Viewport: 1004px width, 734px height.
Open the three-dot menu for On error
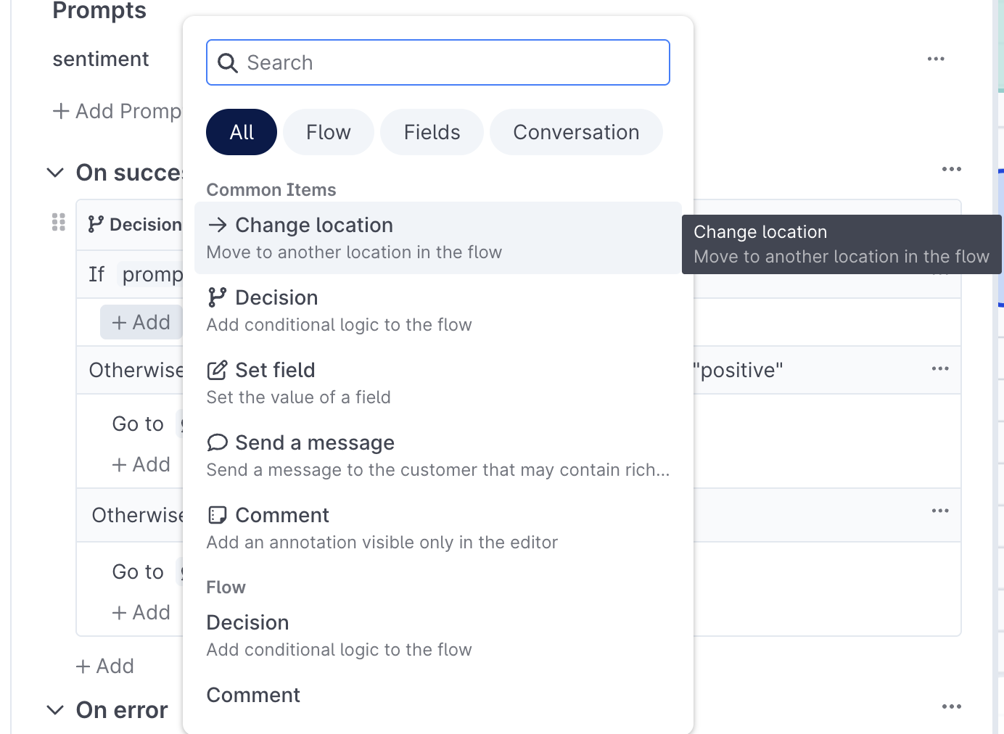point(951,706)
